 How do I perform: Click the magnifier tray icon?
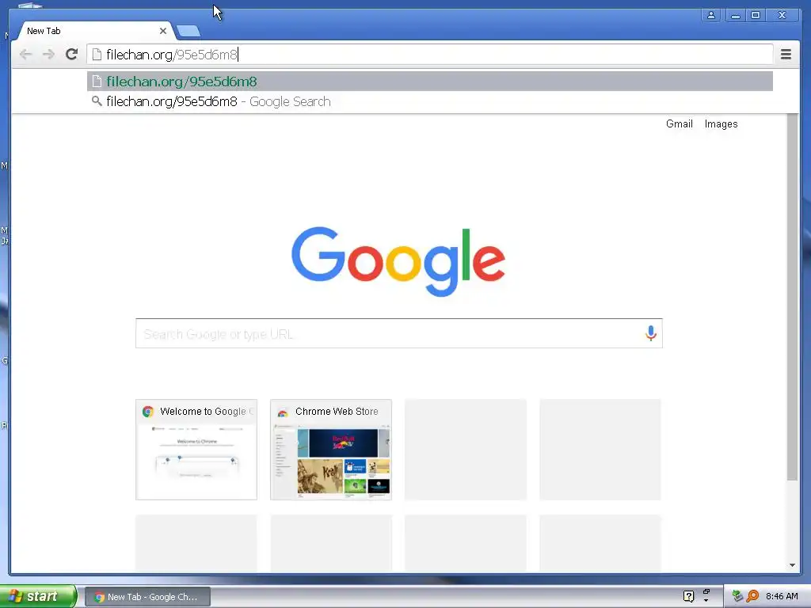752,596
